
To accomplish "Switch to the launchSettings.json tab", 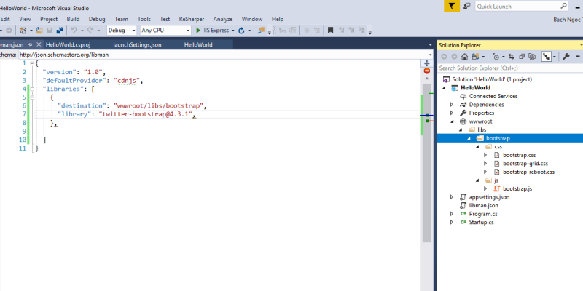I will [137, 44].
